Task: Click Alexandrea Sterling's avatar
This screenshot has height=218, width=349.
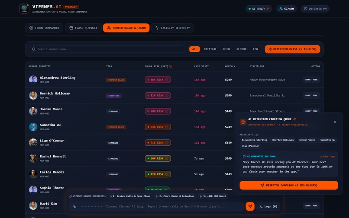Action: click(x=33, y=80)
